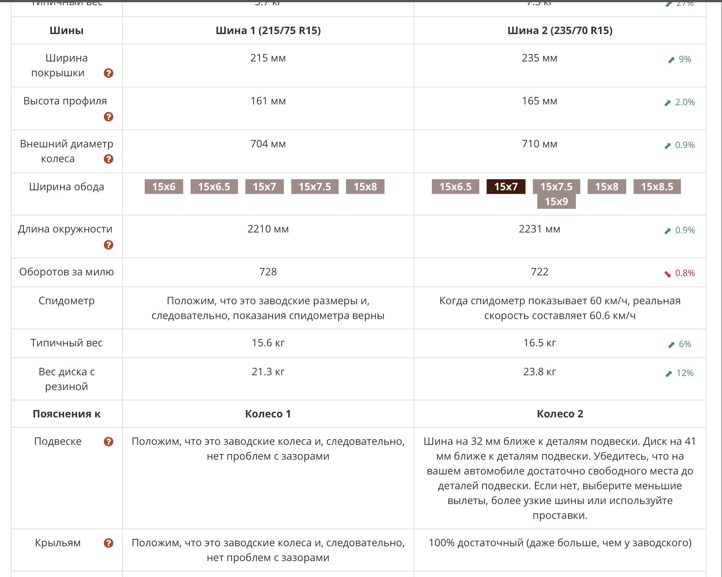Viewport: 722px width, 577px height.
Task: Select rim width 15x9 for tire 2
Action: (x=557, y=201)
